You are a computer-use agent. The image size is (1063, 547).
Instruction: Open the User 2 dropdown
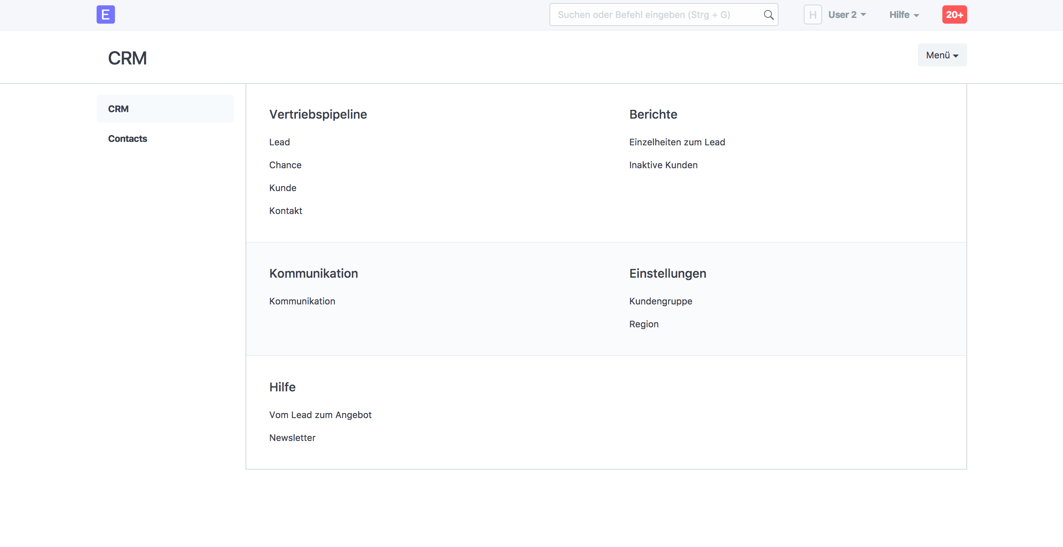point(847,14)
